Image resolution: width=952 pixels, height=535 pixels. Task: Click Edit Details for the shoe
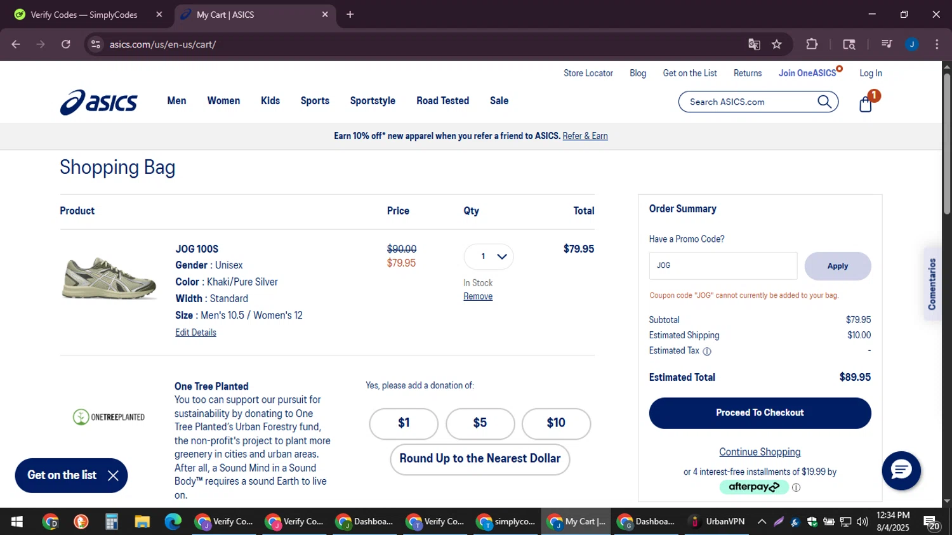tap(195, 333)
